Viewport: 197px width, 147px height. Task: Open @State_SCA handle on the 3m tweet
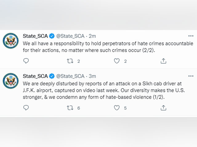70,76
